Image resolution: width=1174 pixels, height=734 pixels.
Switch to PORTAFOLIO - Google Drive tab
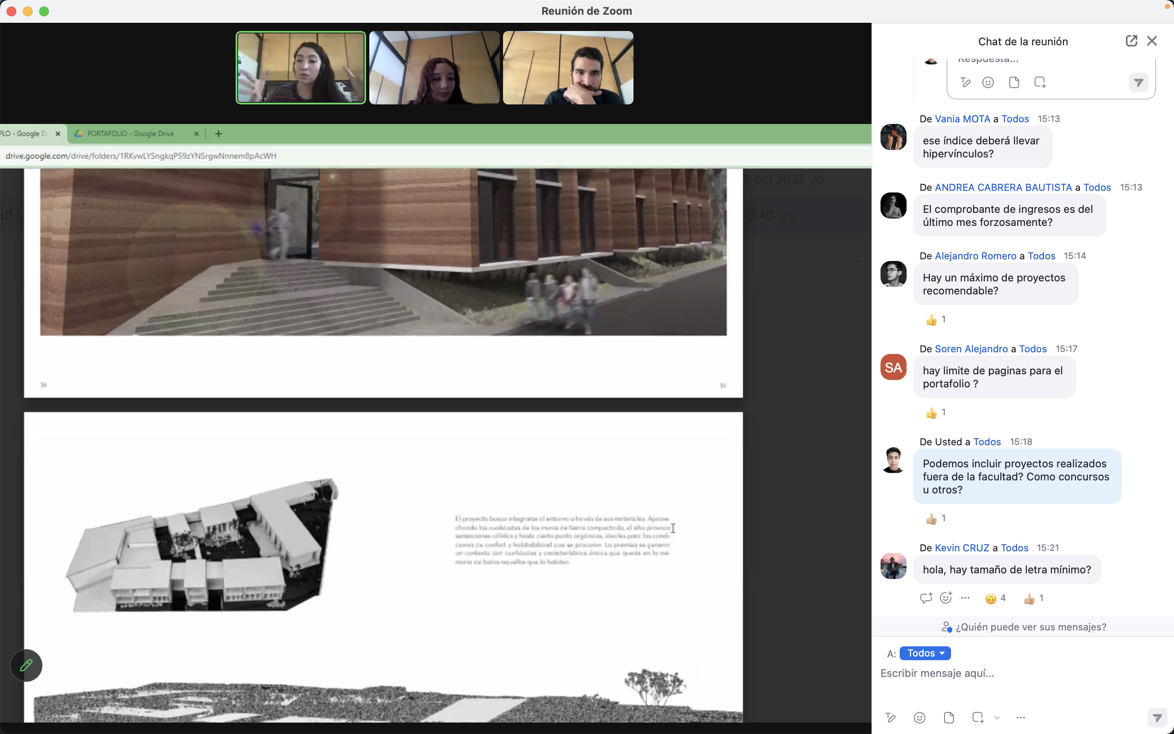(x=130, y=133)
